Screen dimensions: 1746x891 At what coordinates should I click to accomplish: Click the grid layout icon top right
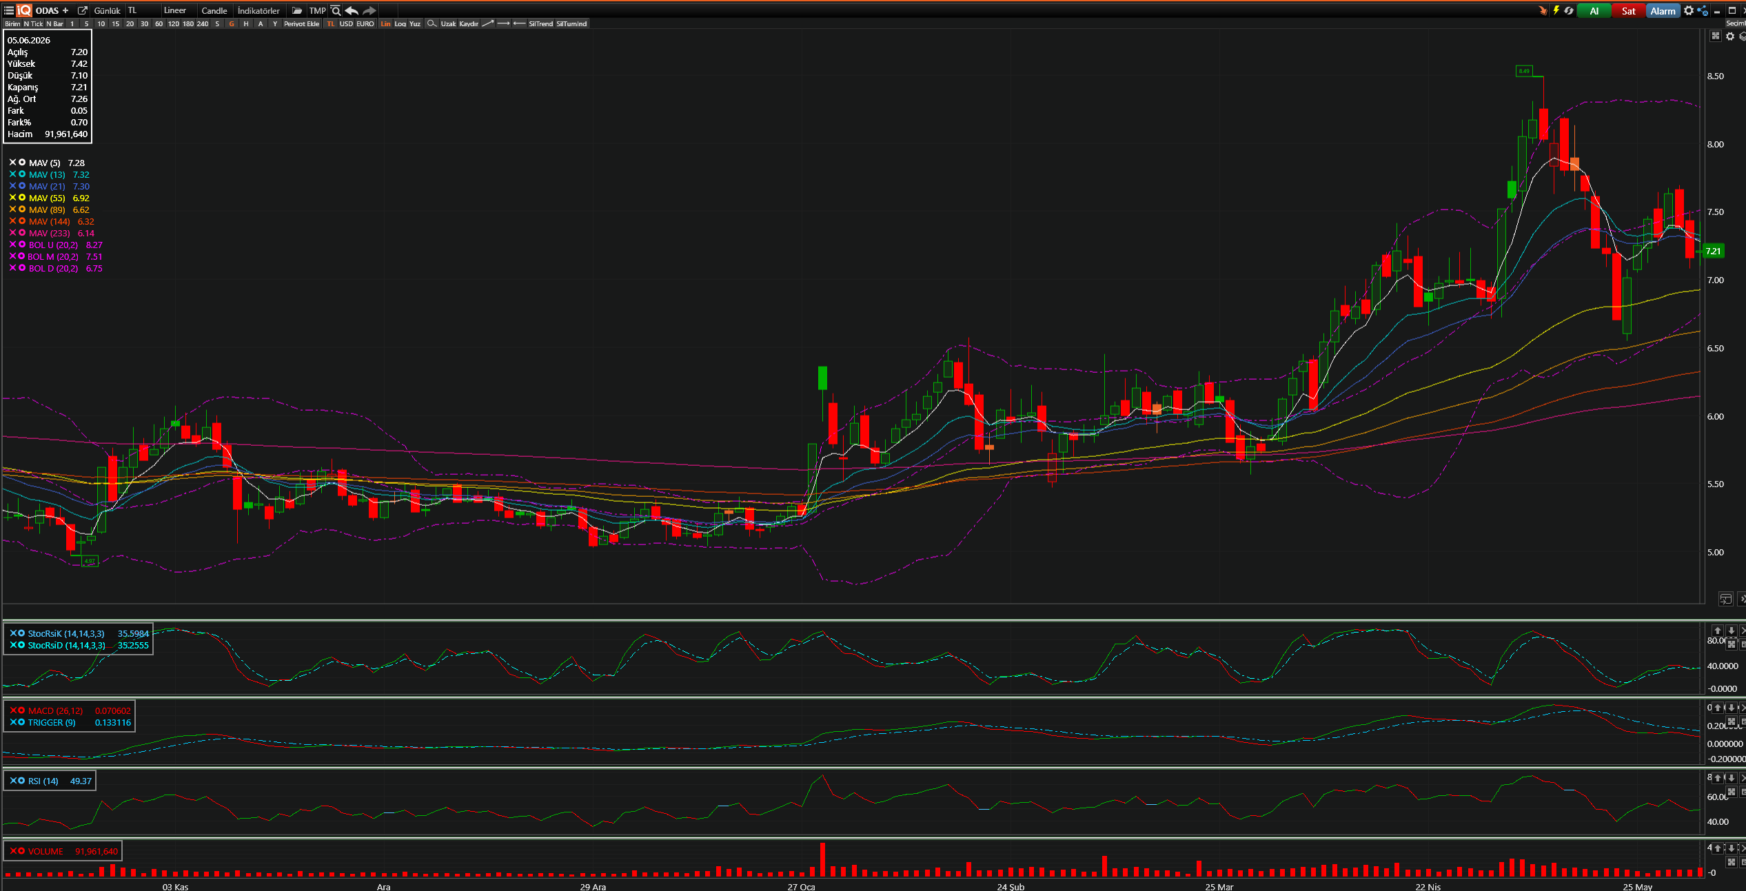tap(1716, 36)
